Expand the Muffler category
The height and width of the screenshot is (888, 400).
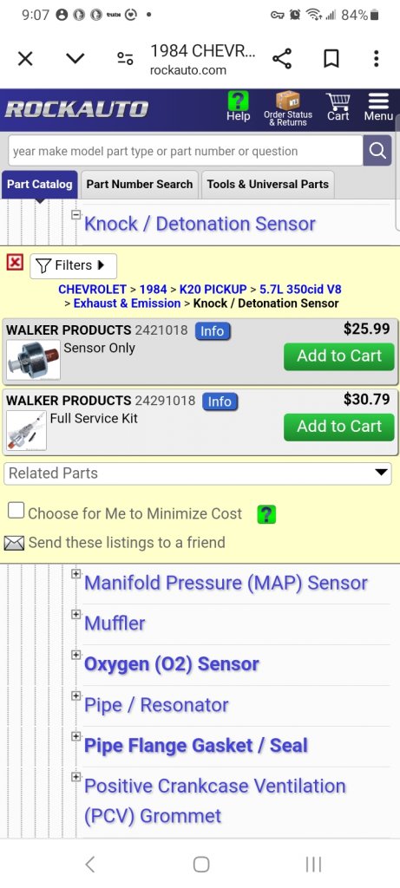click(x=75, y=614)
